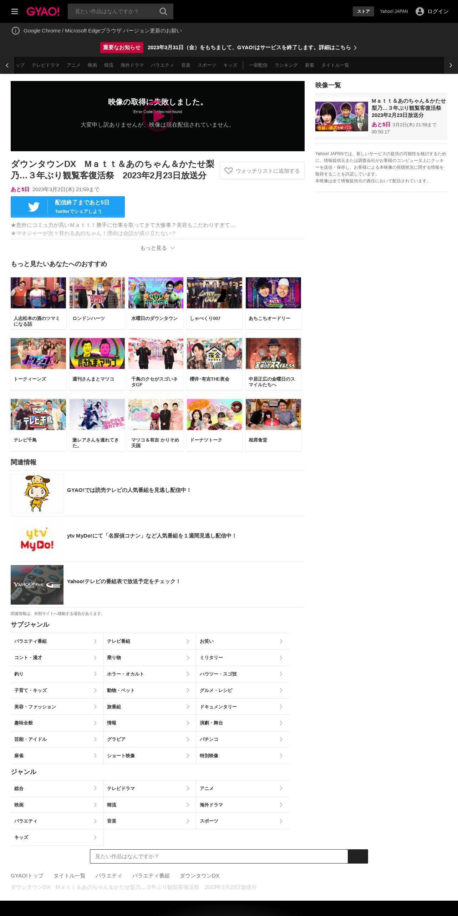The image size is (458, 916).
Task: Select 音楽 in top navigation
Action: click(186, 65)
